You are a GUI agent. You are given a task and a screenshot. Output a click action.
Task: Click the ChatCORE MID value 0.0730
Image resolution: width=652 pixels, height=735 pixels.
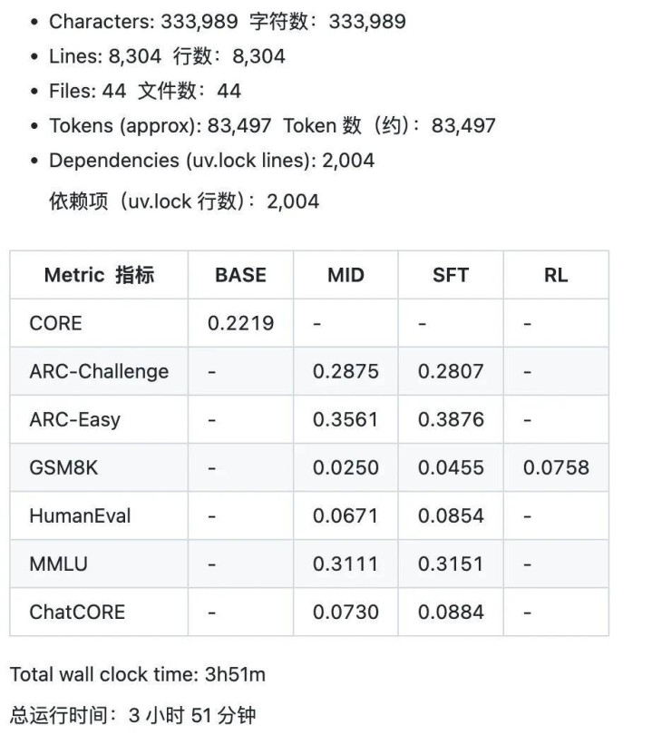coord(345,612)
